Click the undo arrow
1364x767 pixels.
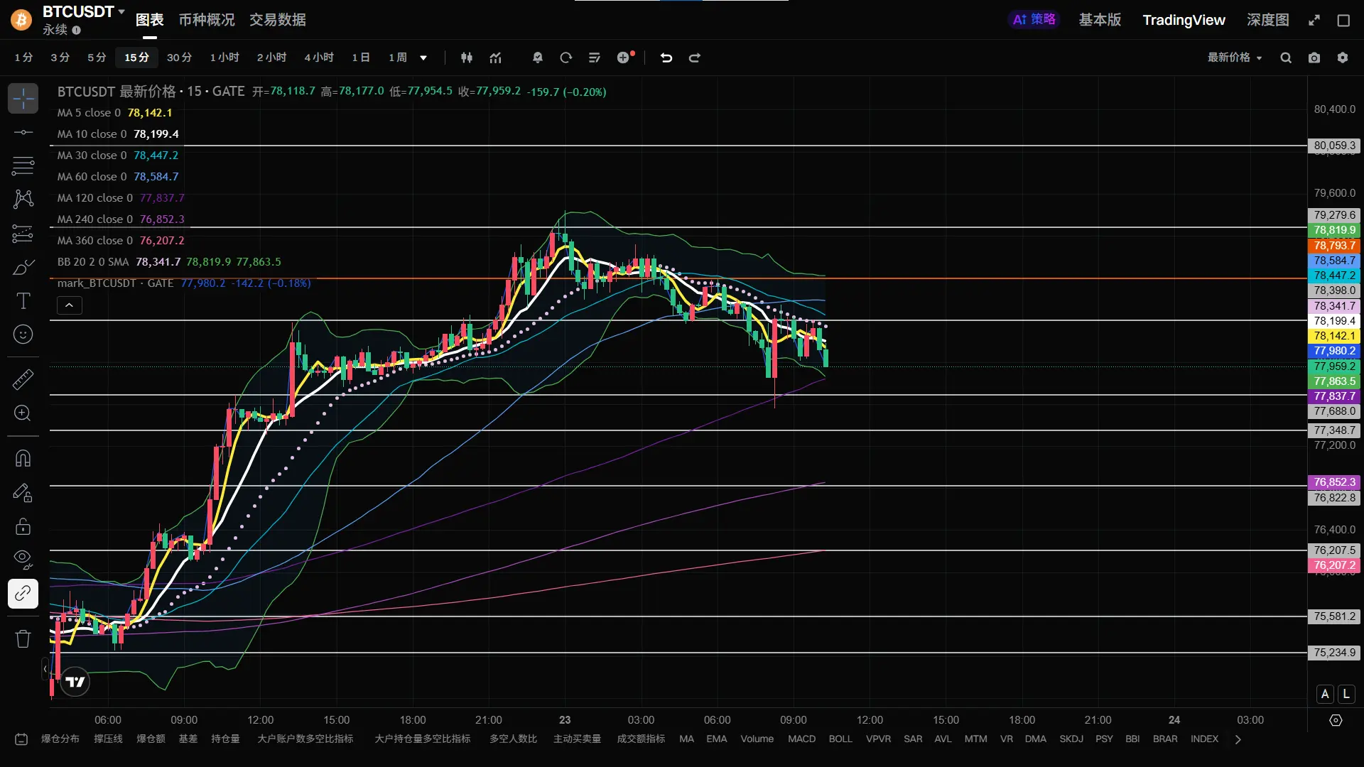(x=666, y=58)
